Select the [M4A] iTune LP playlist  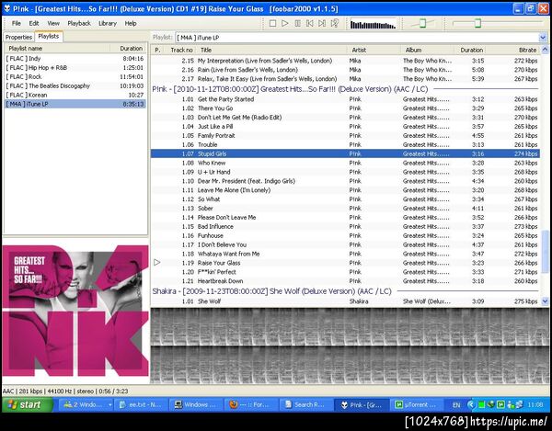click(x=75, y=104)
